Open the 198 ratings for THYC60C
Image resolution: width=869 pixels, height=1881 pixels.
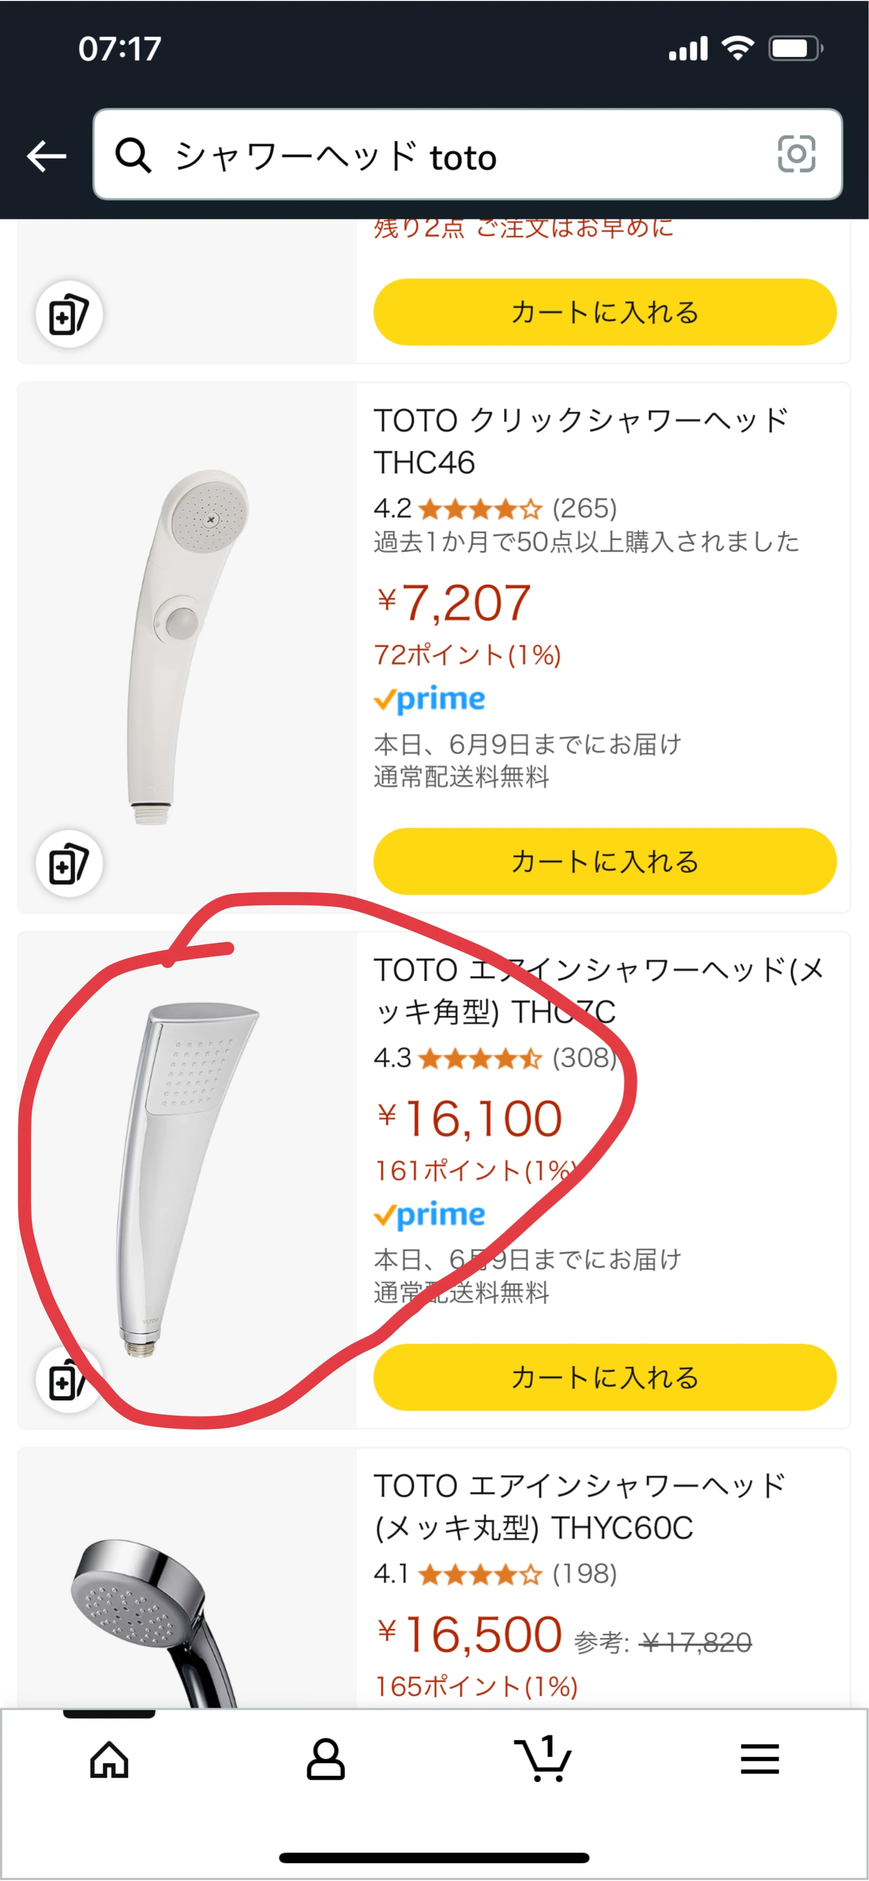click(584, 1574)
